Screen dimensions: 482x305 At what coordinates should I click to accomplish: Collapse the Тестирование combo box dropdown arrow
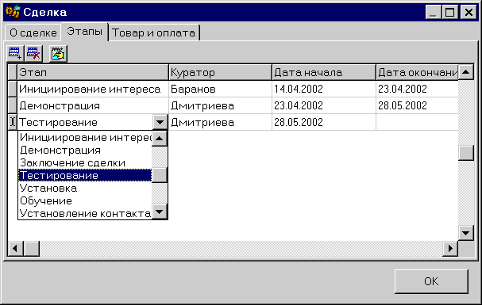(x=160, y=122)
